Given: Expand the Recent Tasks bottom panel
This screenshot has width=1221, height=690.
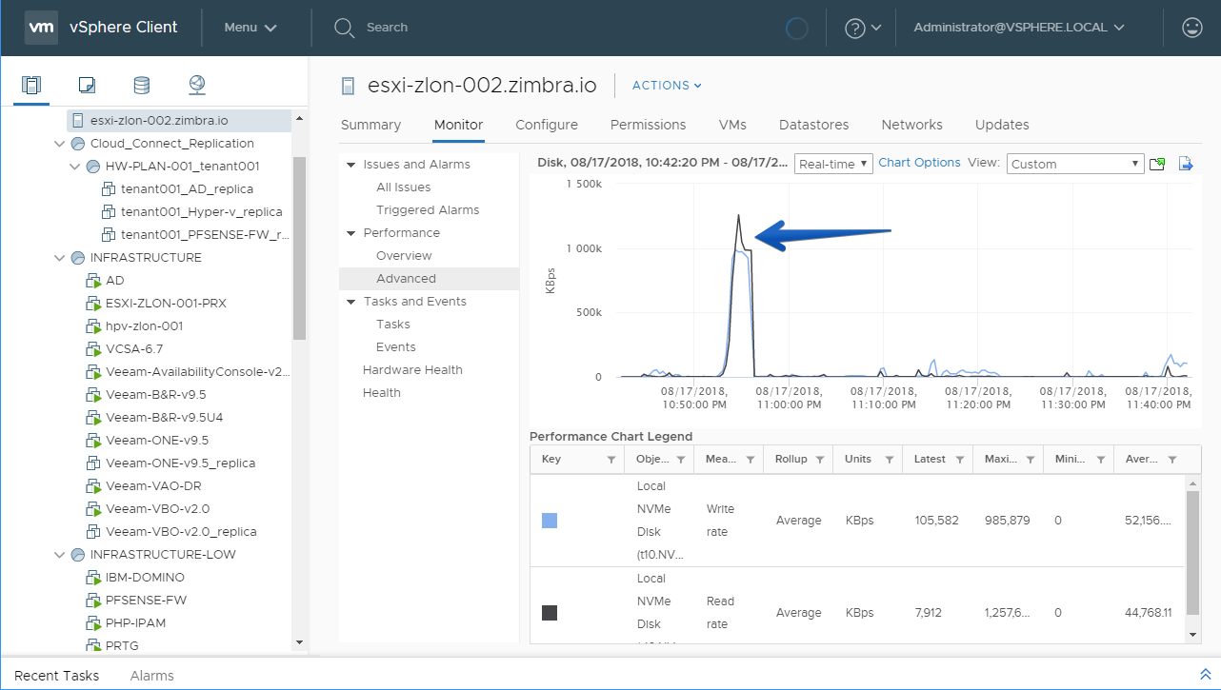Looking at the screenshot, I should click(1205, 674).
